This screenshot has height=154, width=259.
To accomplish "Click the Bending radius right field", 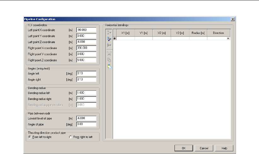I will click(x=86, y=99).
